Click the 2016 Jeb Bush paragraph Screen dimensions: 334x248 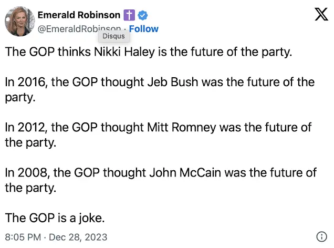pos(158,90)
